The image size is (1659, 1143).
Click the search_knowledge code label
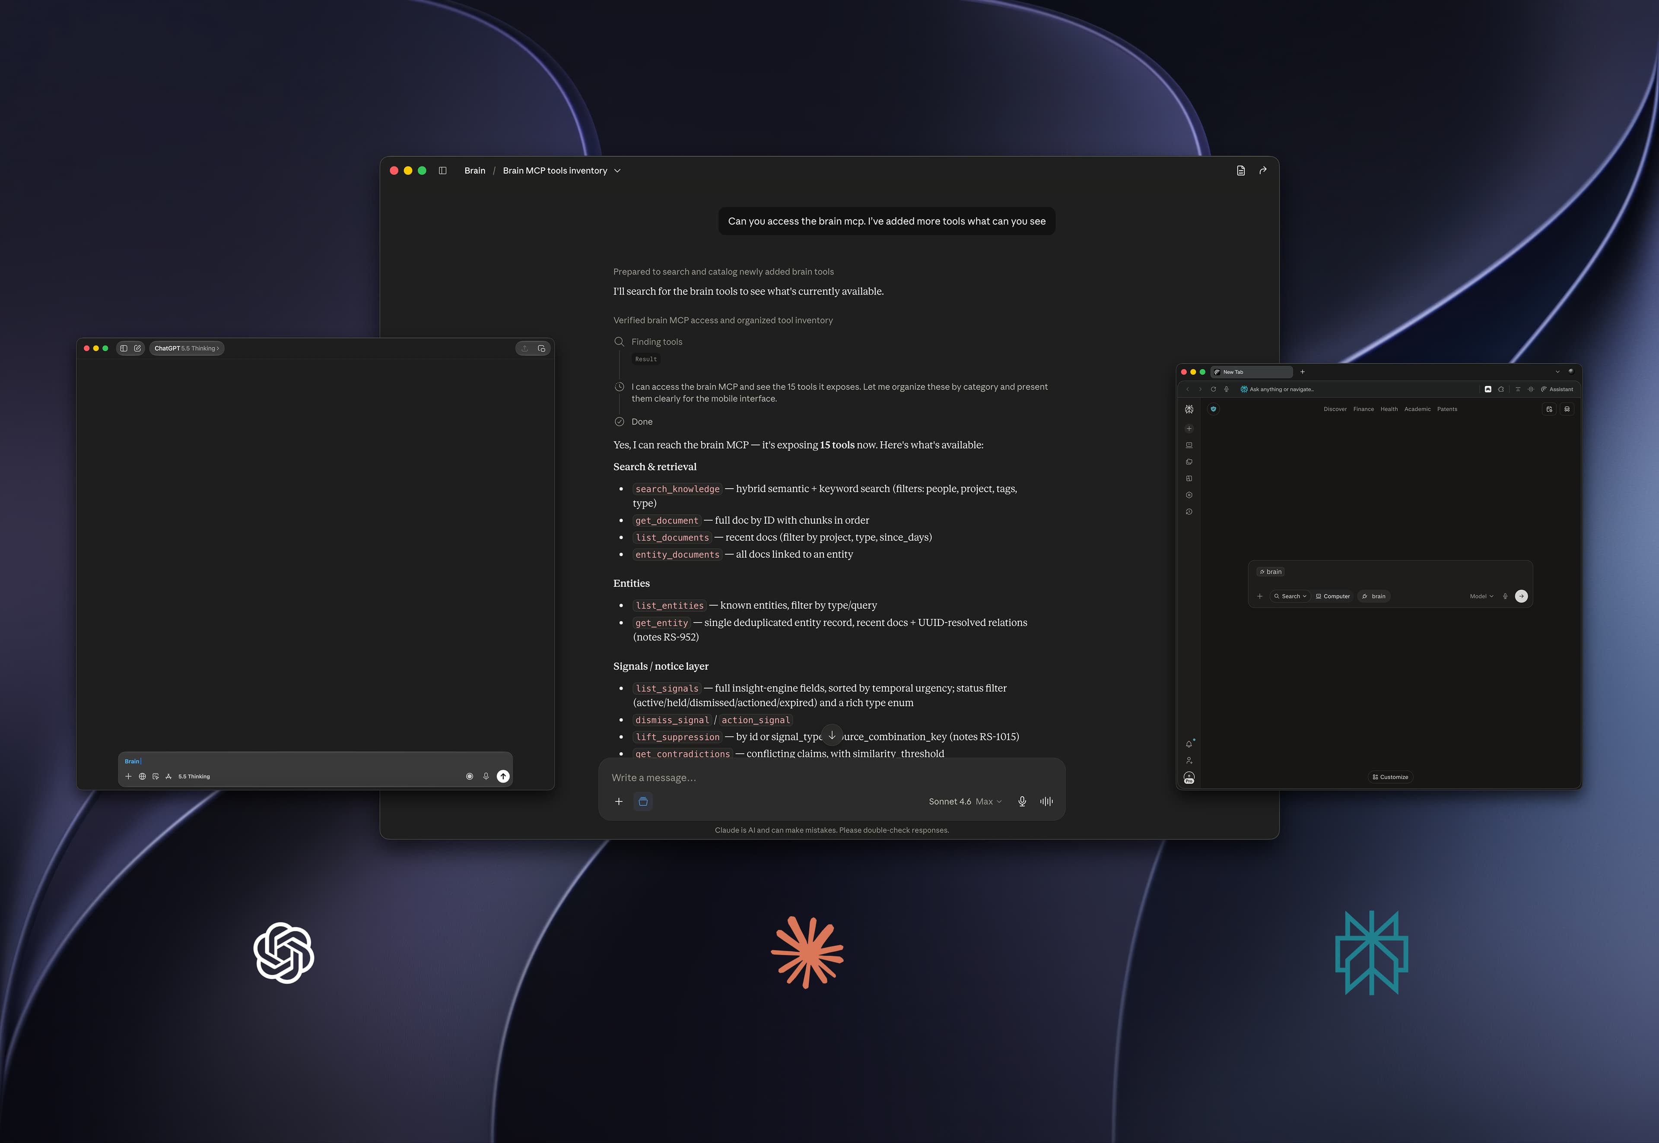677,489
